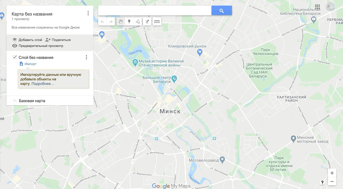
Task: Click 'Поделиться' to share map
Action: tap(58, 40)
